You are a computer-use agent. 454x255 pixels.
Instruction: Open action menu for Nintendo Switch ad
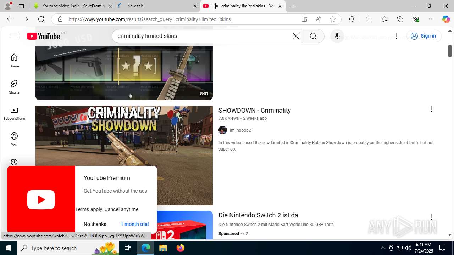coord(431,217)
